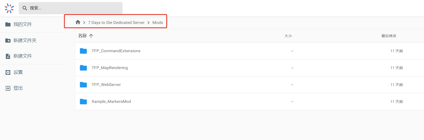Click the TFP_WebServer folder icon
424x140 pixels.
click(83, 85)
